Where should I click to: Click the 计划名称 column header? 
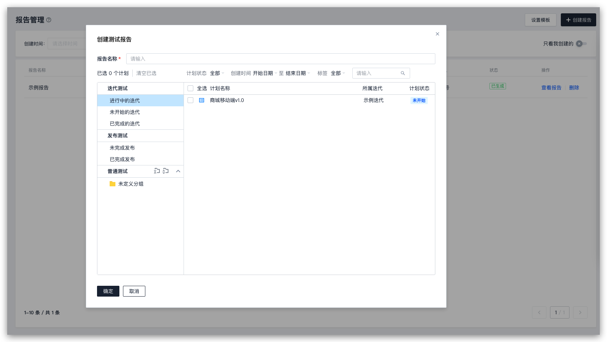220,88
